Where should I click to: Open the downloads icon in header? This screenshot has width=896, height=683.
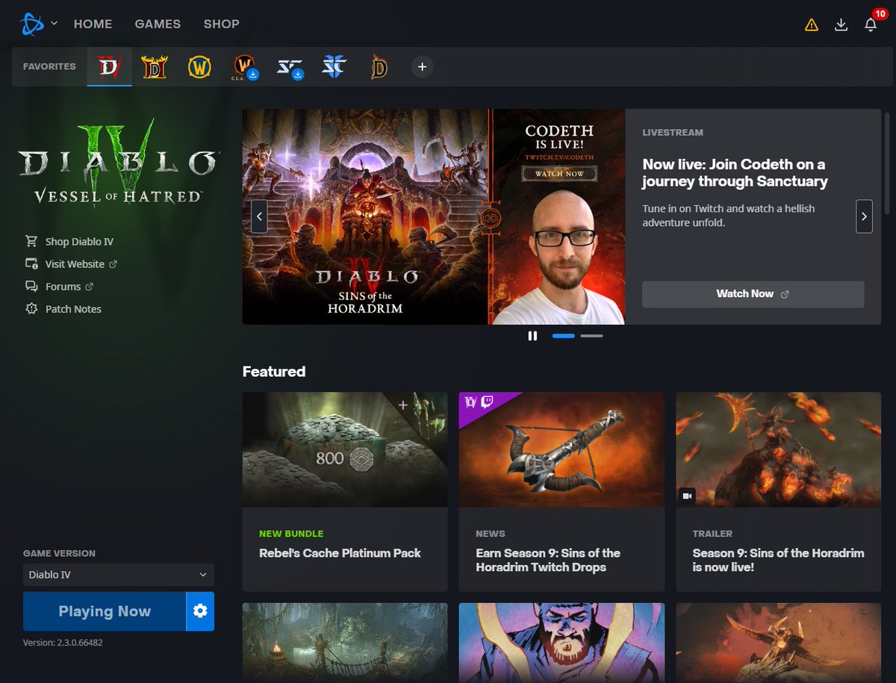(x=841, y=25)
